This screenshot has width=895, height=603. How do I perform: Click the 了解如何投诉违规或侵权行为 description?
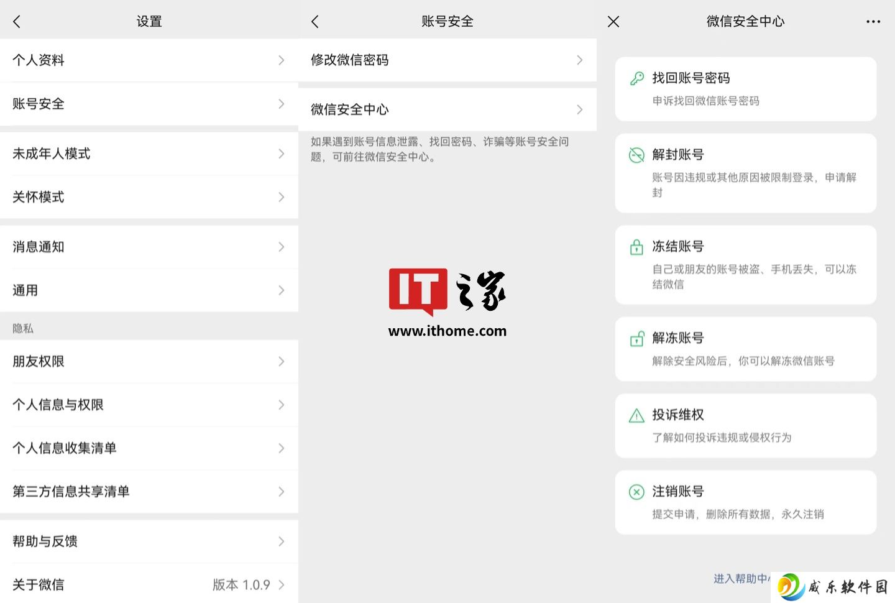pyautogui.click(x=722, y=438)
